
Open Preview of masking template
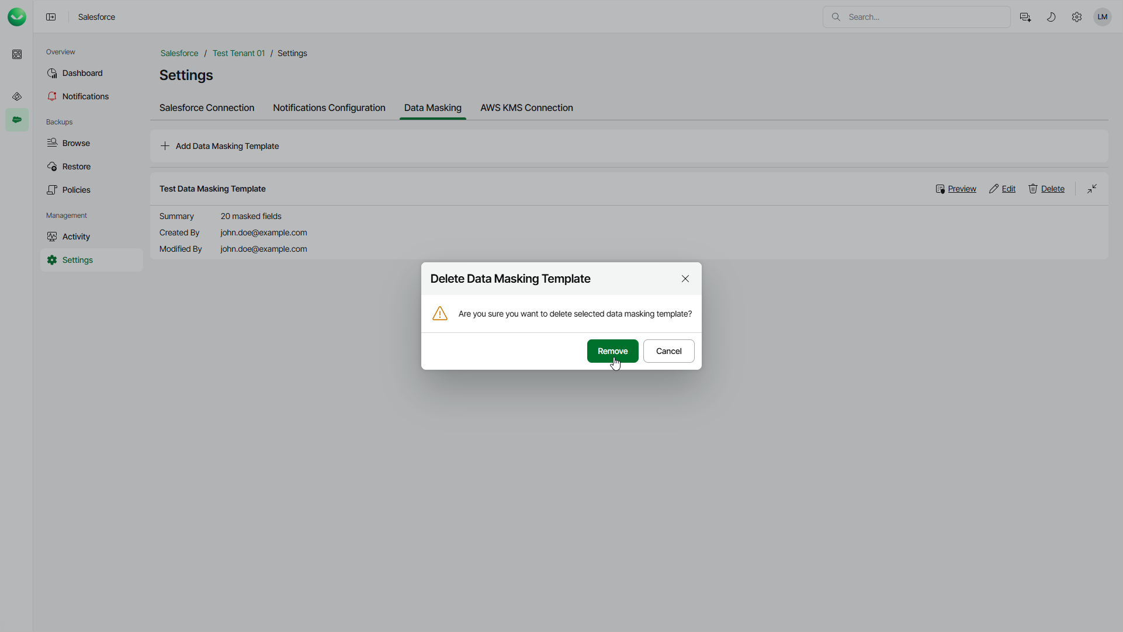coord(956,189)
